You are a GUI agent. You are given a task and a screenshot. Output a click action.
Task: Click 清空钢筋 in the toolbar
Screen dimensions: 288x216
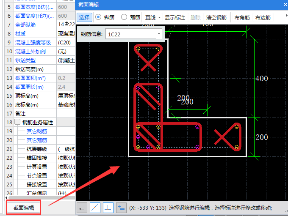point(216,17)
